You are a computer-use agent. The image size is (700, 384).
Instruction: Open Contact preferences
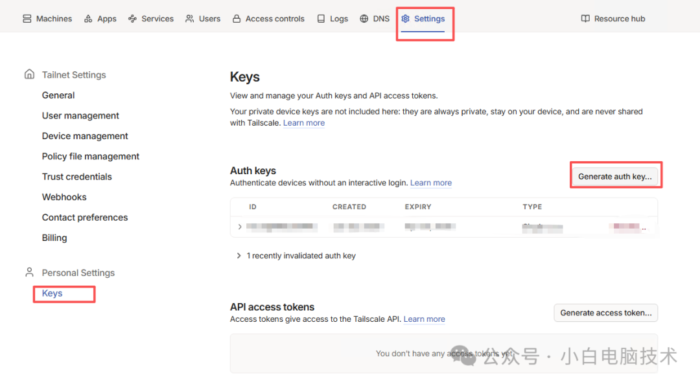(85, 218)
